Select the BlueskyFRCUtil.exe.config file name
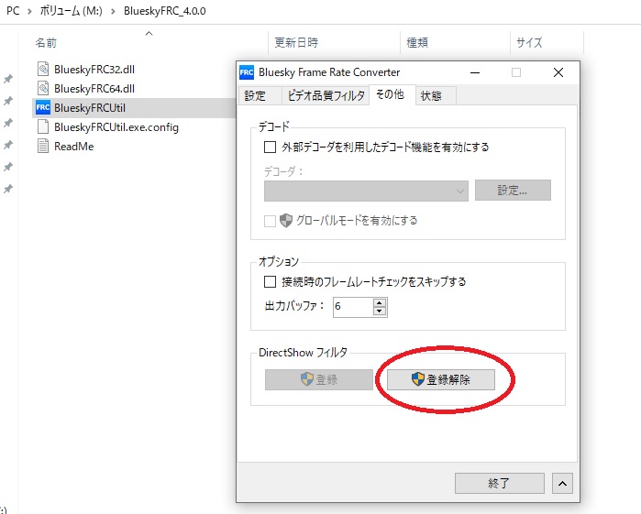Screen dimensions: 641x514 [116, 127]
